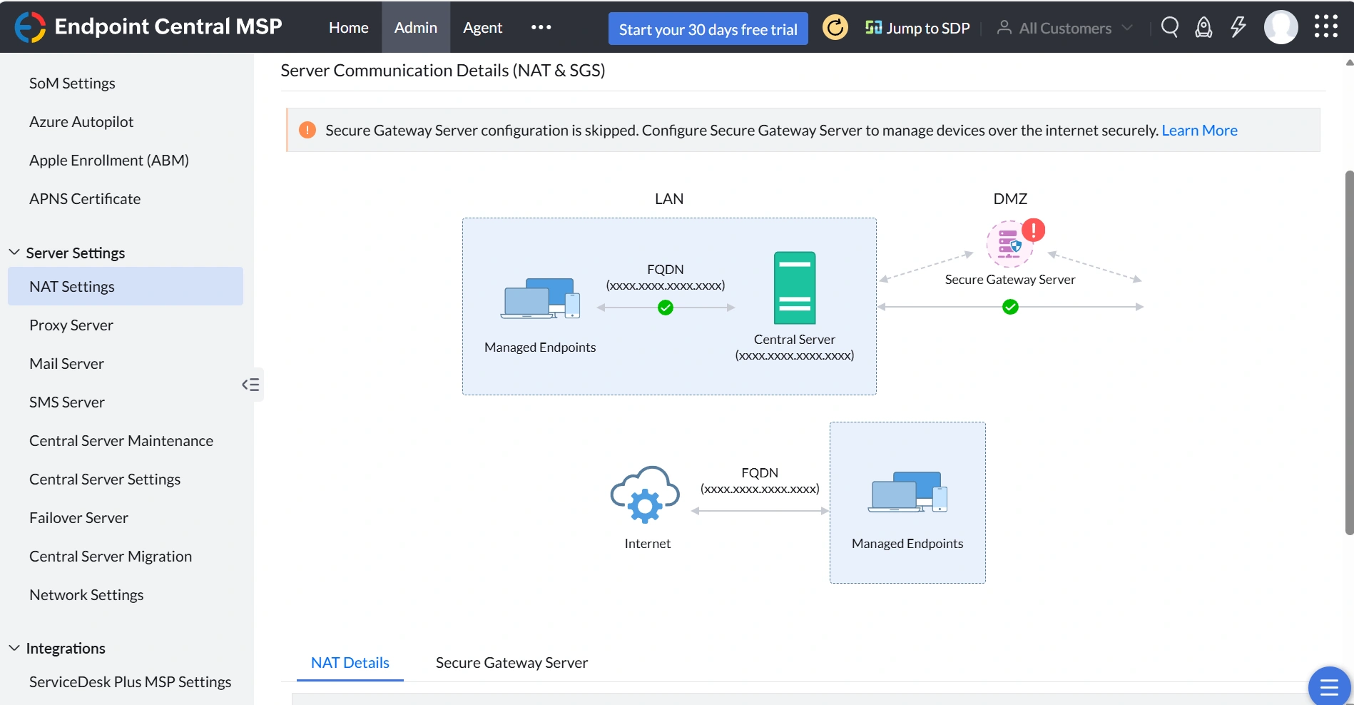Click the LAN Managed Endpoints devices icon
Image resolution: width=1354 pixels, height=705 pixels.
click(540, 298)
